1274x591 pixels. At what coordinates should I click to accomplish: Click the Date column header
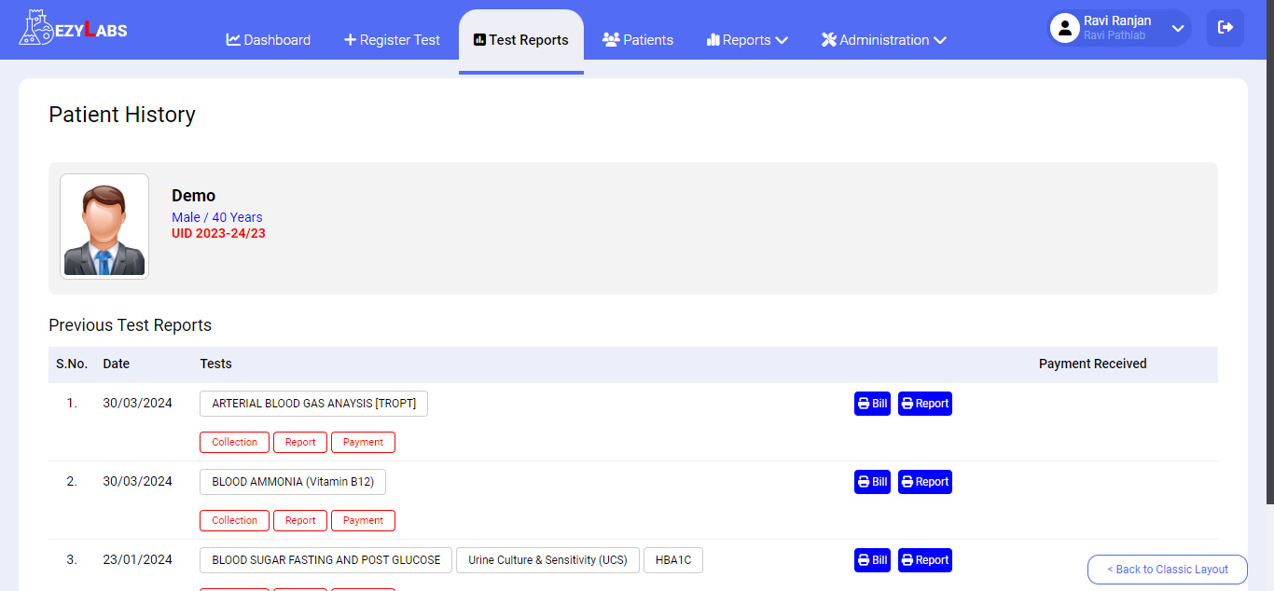(117, 364)
